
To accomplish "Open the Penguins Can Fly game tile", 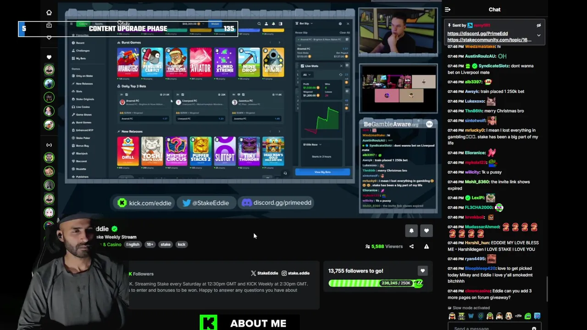I will point(152,62).
